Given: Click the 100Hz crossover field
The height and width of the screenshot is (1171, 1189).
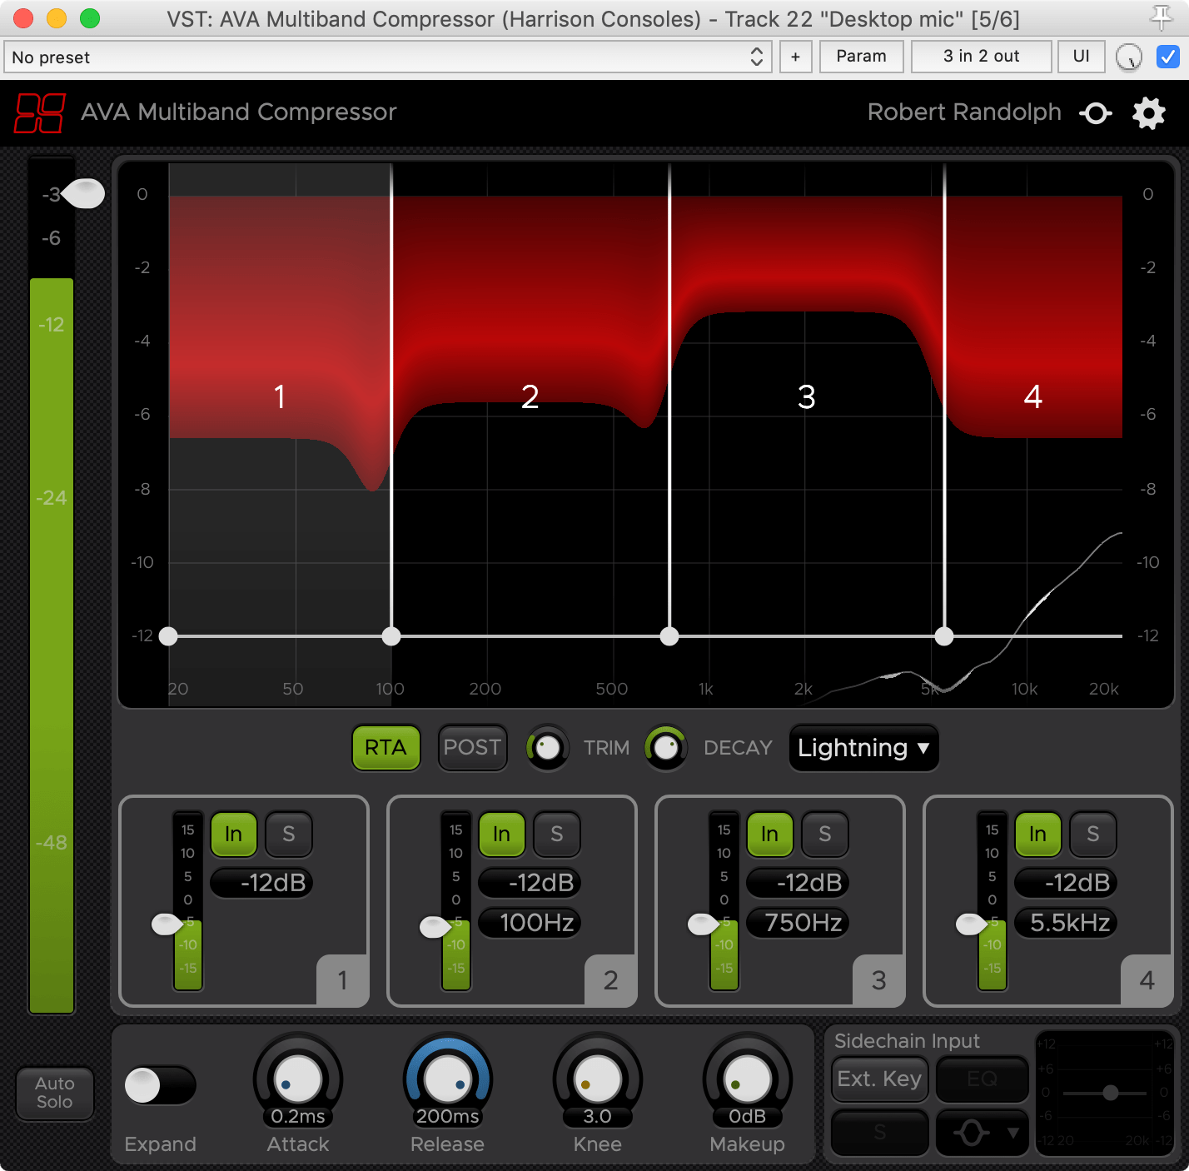Looking at the screenshot, I should 530,923.
